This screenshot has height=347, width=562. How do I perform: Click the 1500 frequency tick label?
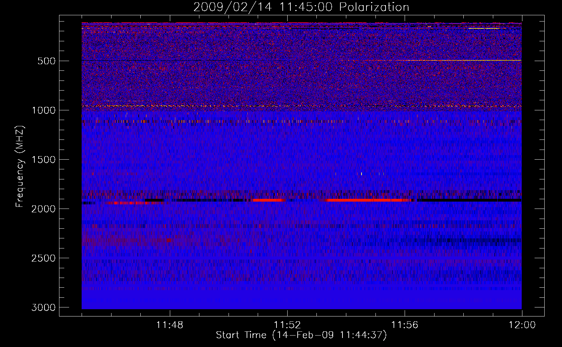click(43, 160)
